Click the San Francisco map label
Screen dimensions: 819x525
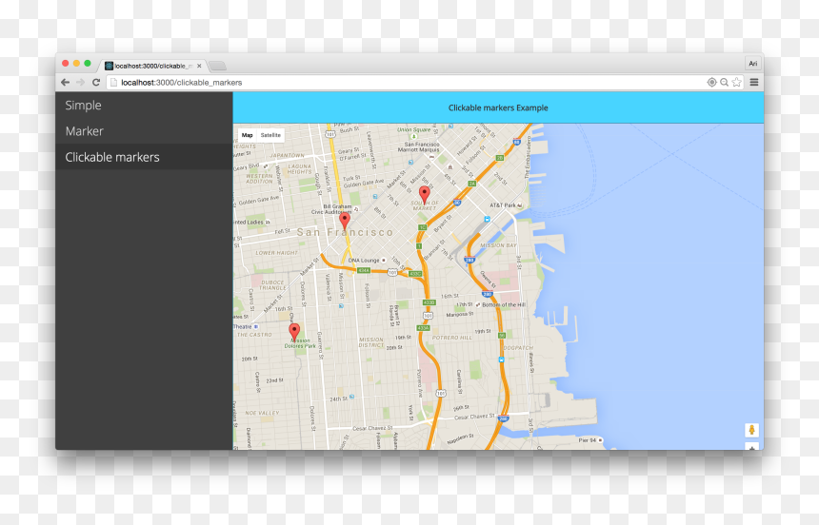346,232
